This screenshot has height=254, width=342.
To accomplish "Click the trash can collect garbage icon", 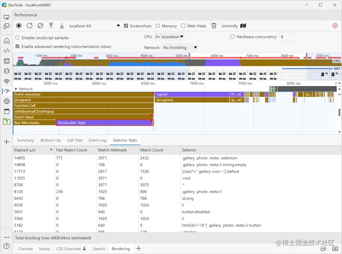I will [214, 26].
